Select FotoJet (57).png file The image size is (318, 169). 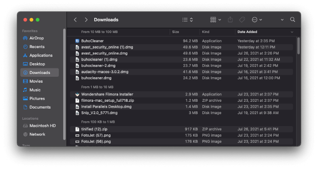tap(96, 135)
